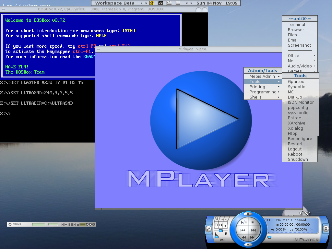The width and height of the screenshot is (332, 249).
Task: Click XMMS green seek bar indicator
Action: pyautogui.click(x=83, y=224)
